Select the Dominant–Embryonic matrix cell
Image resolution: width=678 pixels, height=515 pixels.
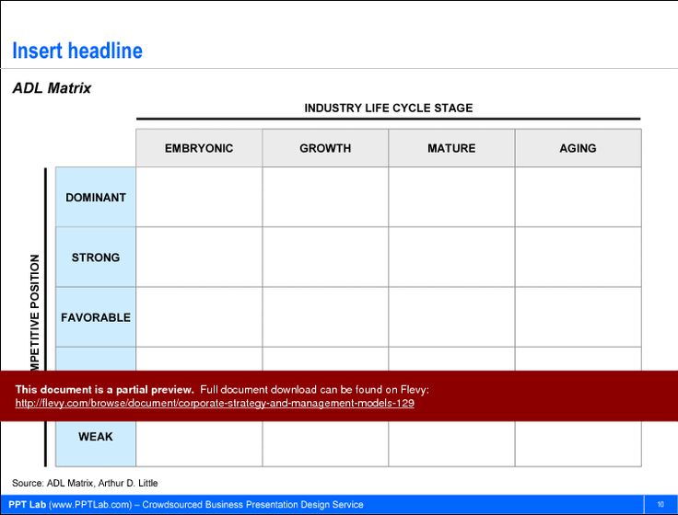[199, 197]
